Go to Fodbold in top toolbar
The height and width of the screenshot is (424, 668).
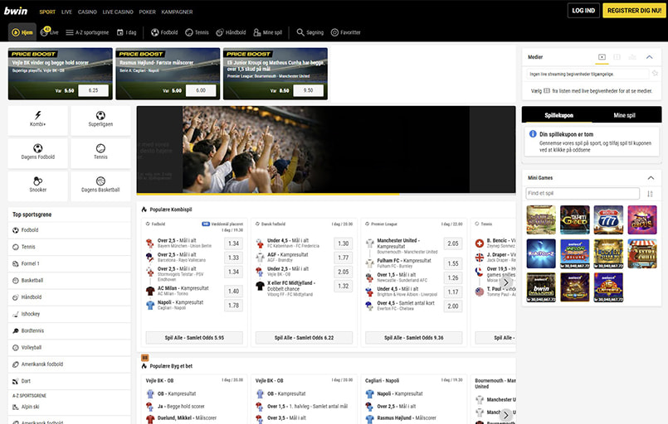(164, 32)
